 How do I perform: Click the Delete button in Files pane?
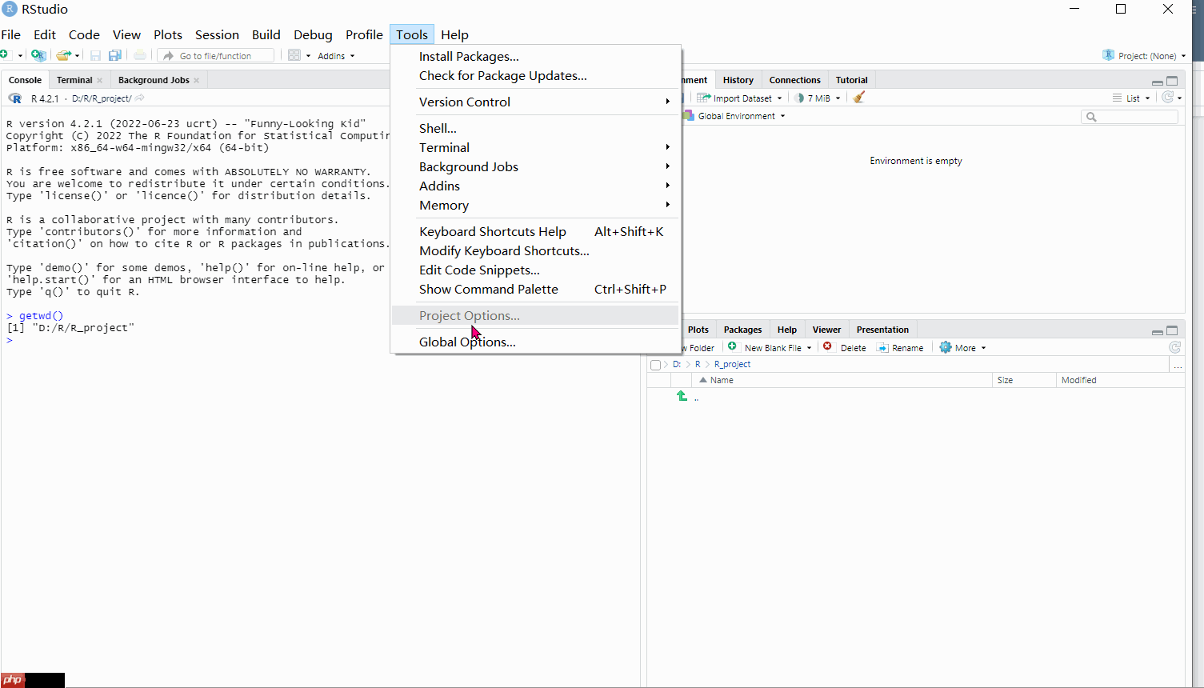(845, 348)
